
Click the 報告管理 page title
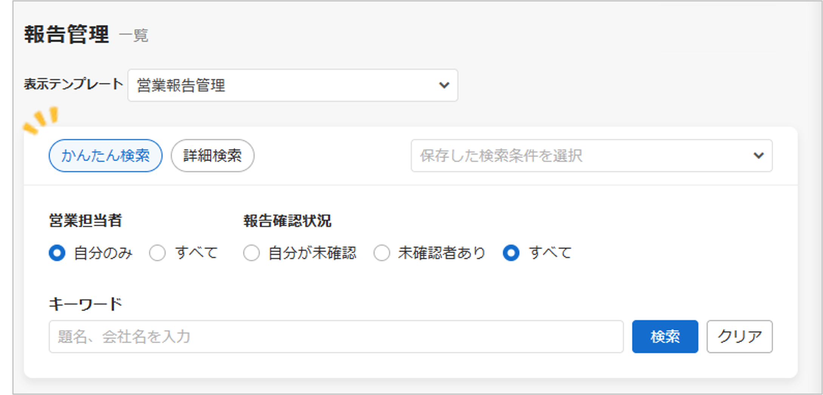tap(66, 35)
